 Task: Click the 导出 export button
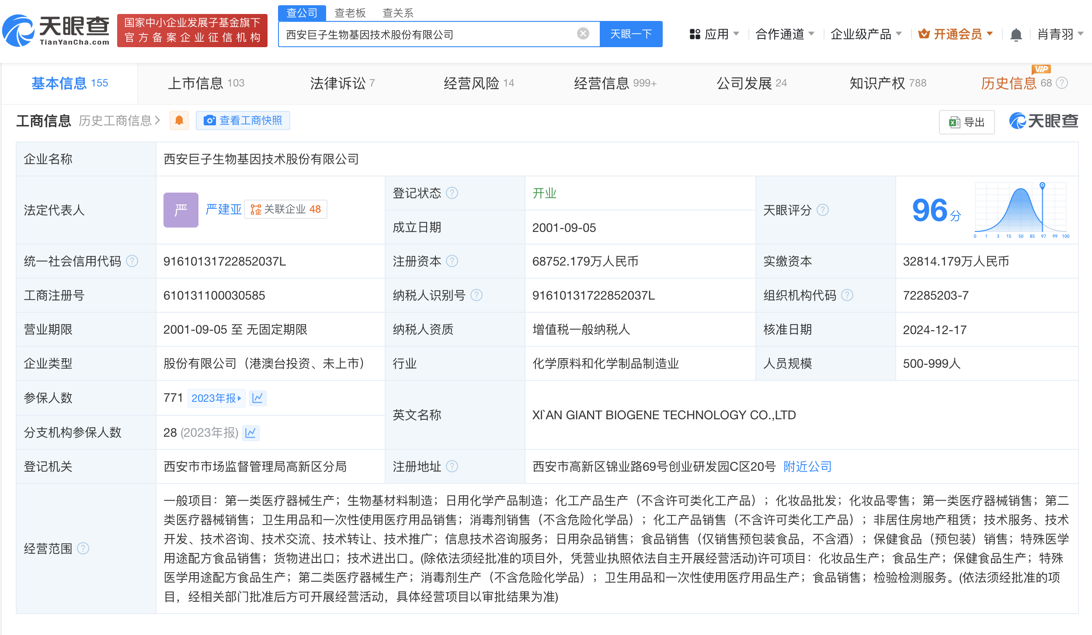click(967, 122)
